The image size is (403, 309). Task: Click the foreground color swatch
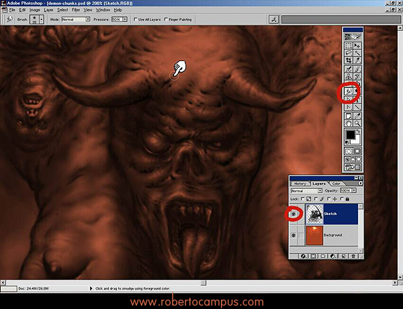pyautogui.click(x=351, y=135)
